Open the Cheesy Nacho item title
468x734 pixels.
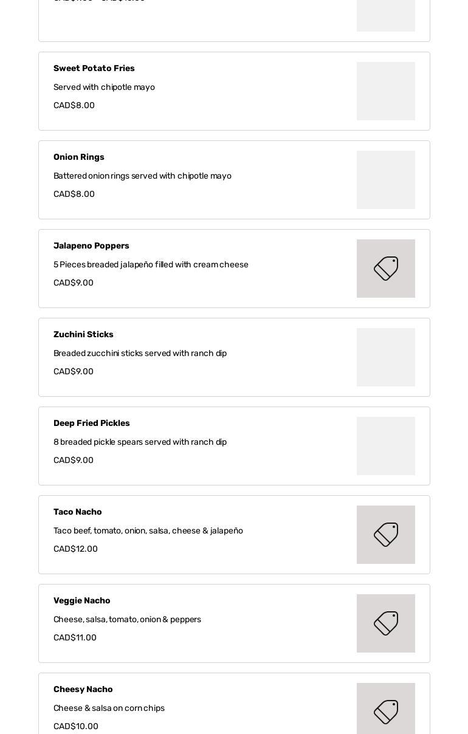pyautogui.click(x=83, y=690)
